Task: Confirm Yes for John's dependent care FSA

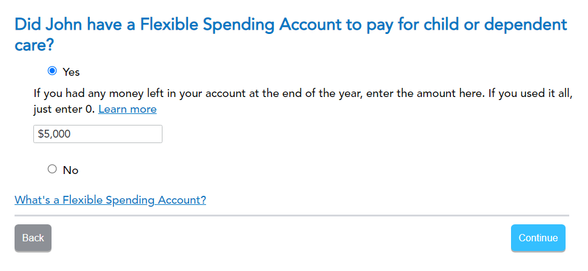Action: pos(52,71)
